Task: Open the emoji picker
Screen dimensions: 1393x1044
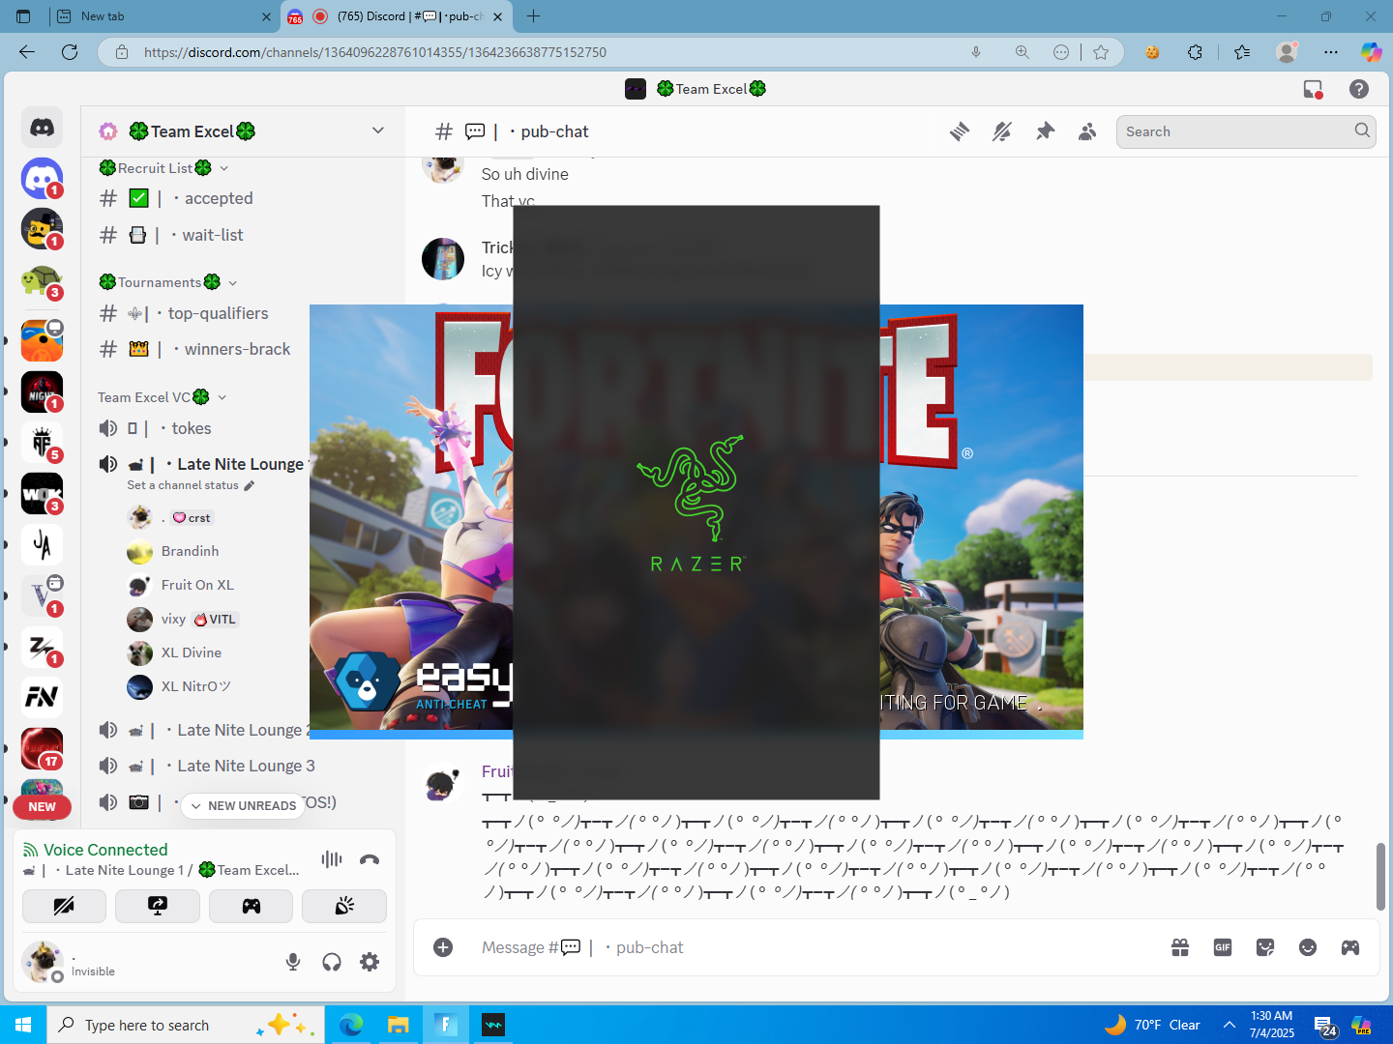Action: pos(1308,947)
